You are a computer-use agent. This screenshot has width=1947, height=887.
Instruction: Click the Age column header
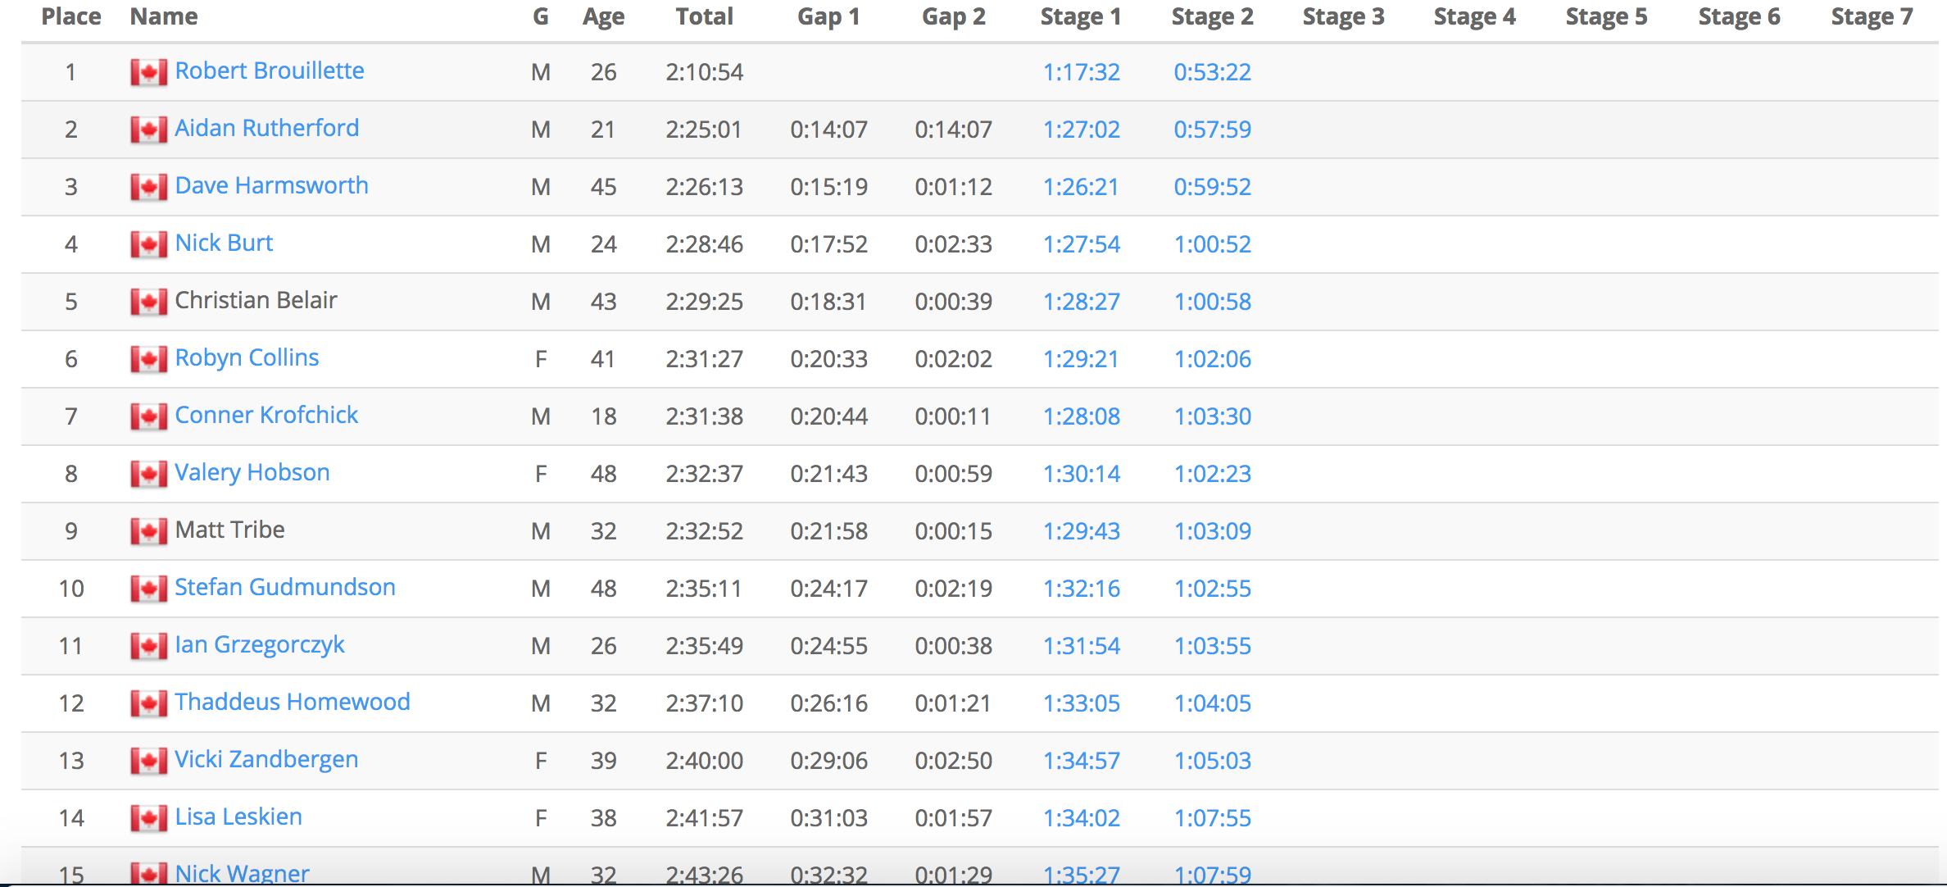click(603, 16)
